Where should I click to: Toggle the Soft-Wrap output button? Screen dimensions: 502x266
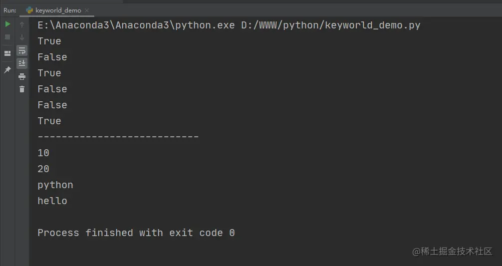(22, 50)
